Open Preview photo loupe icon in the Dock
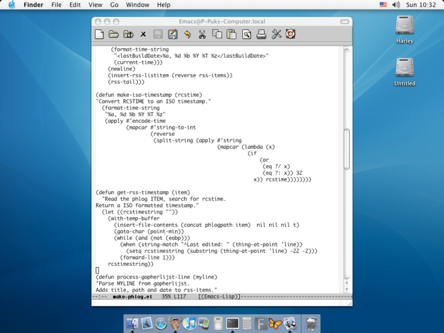The width and height of the screenshot is (444, 333). [290, 323]
